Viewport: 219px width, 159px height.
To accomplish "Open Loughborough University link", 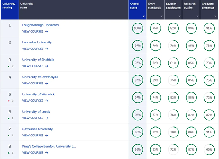I will pyautogui.click(x=41, y=25).
